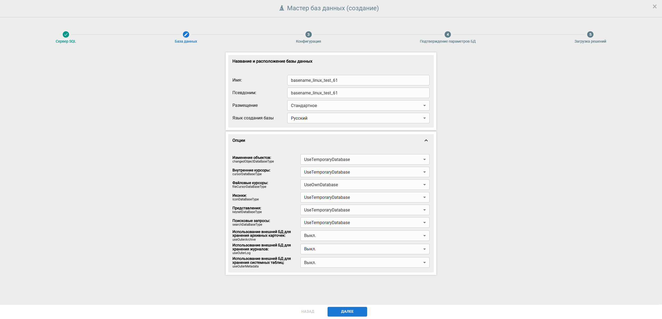The width and height of the screenshot is (662, 319).
Task: Switch to the Сервер SQL step label
Action: click(66, 41)
